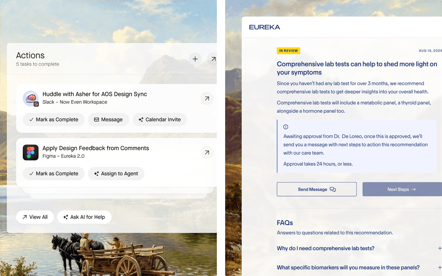
Task: Create Calendar Invite for Huddle task
Action: (160, 119)
